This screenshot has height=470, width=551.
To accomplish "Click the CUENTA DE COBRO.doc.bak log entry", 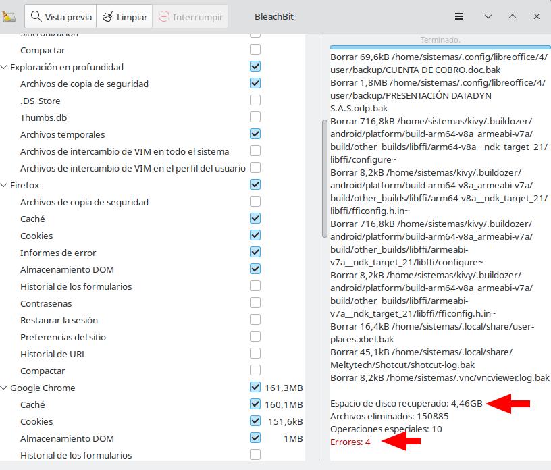I will 439,63.
